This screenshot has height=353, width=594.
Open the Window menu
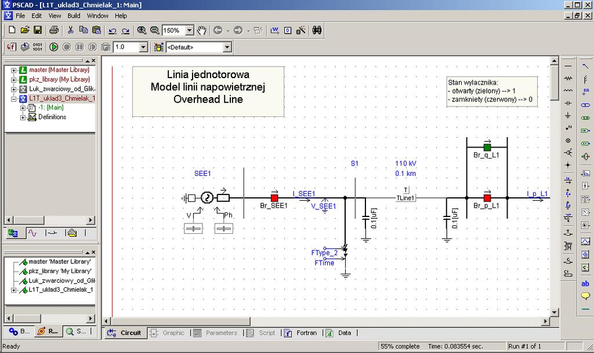point(97,16)
